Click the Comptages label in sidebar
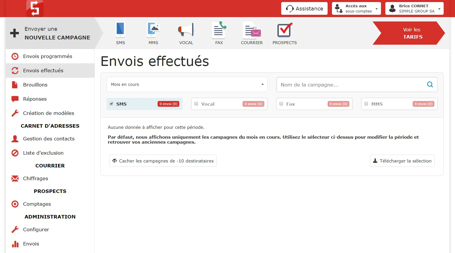Image resolution: width=455 pixels, height=253 pixels. (x=37, y=204)
